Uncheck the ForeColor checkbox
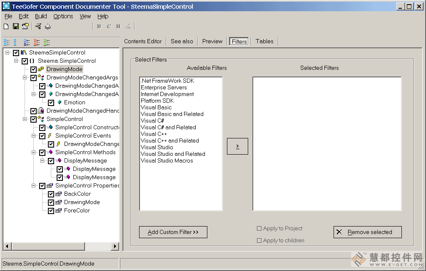426x271 pixels. pyautogui.click(x=51, y=211)
